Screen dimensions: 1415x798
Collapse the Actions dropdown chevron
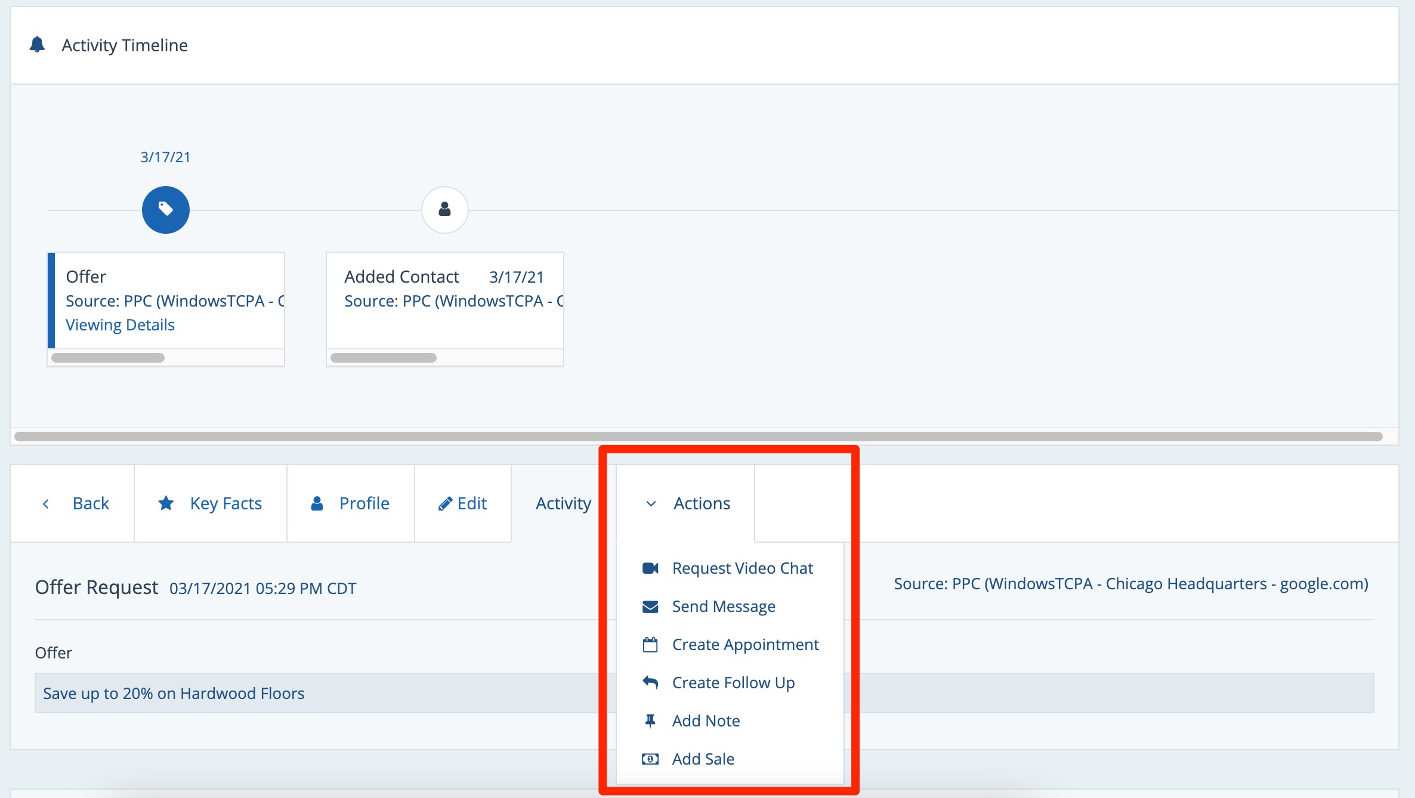[651, 504]
